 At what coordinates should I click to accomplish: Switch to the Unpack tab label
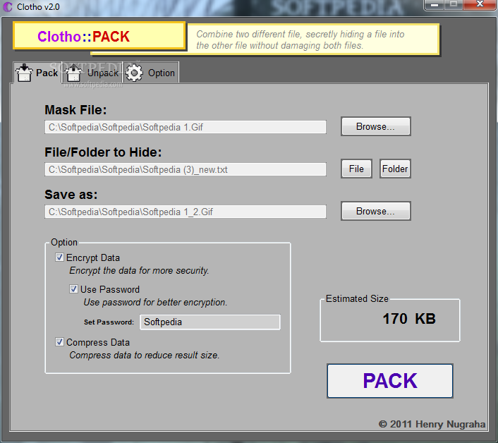coord(102,73)
